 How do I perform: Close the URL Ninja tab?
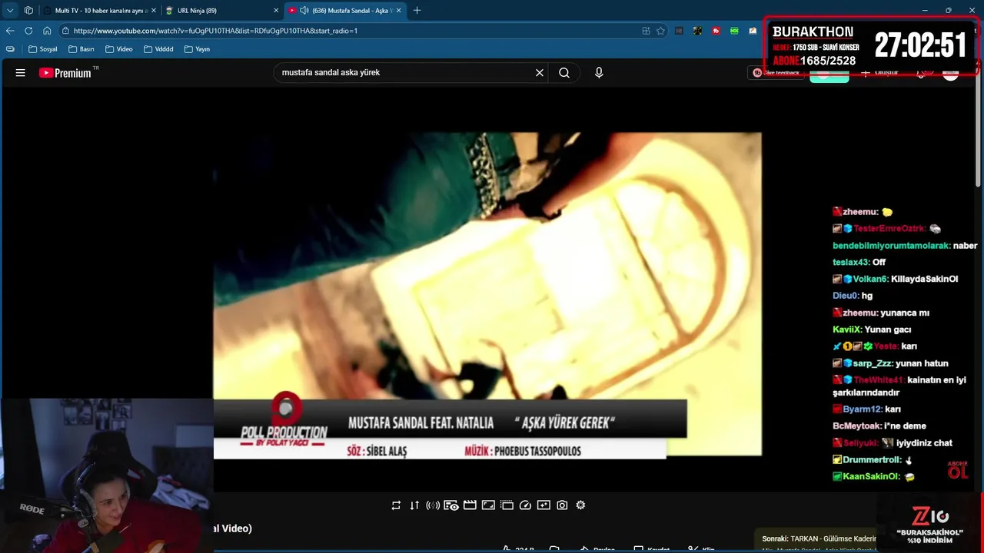276,11
